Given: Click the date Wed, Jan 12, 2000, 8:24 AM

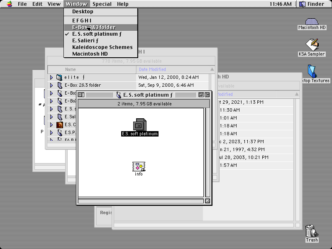Looking at the screenshot, I should click(168, 77).
